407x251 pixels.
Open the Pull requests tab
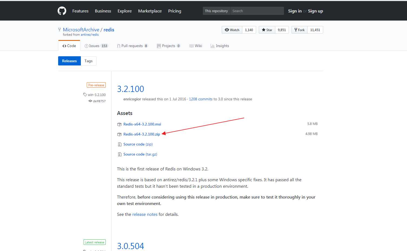pyautogui.click(x=132, y=46)
